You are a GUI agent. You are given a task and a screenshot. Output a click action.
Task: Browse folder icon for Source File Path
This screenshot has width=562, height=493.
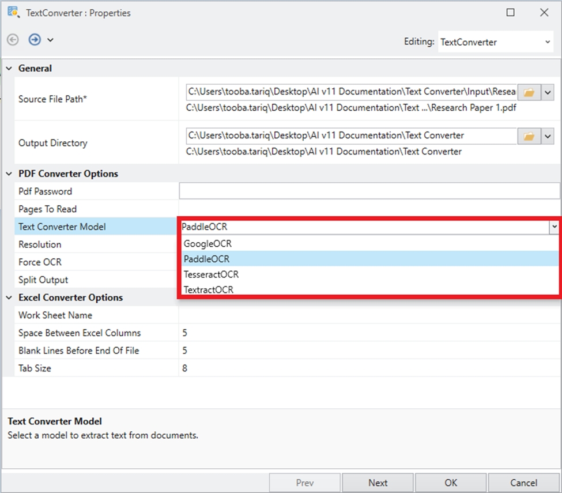click(529, 92)
